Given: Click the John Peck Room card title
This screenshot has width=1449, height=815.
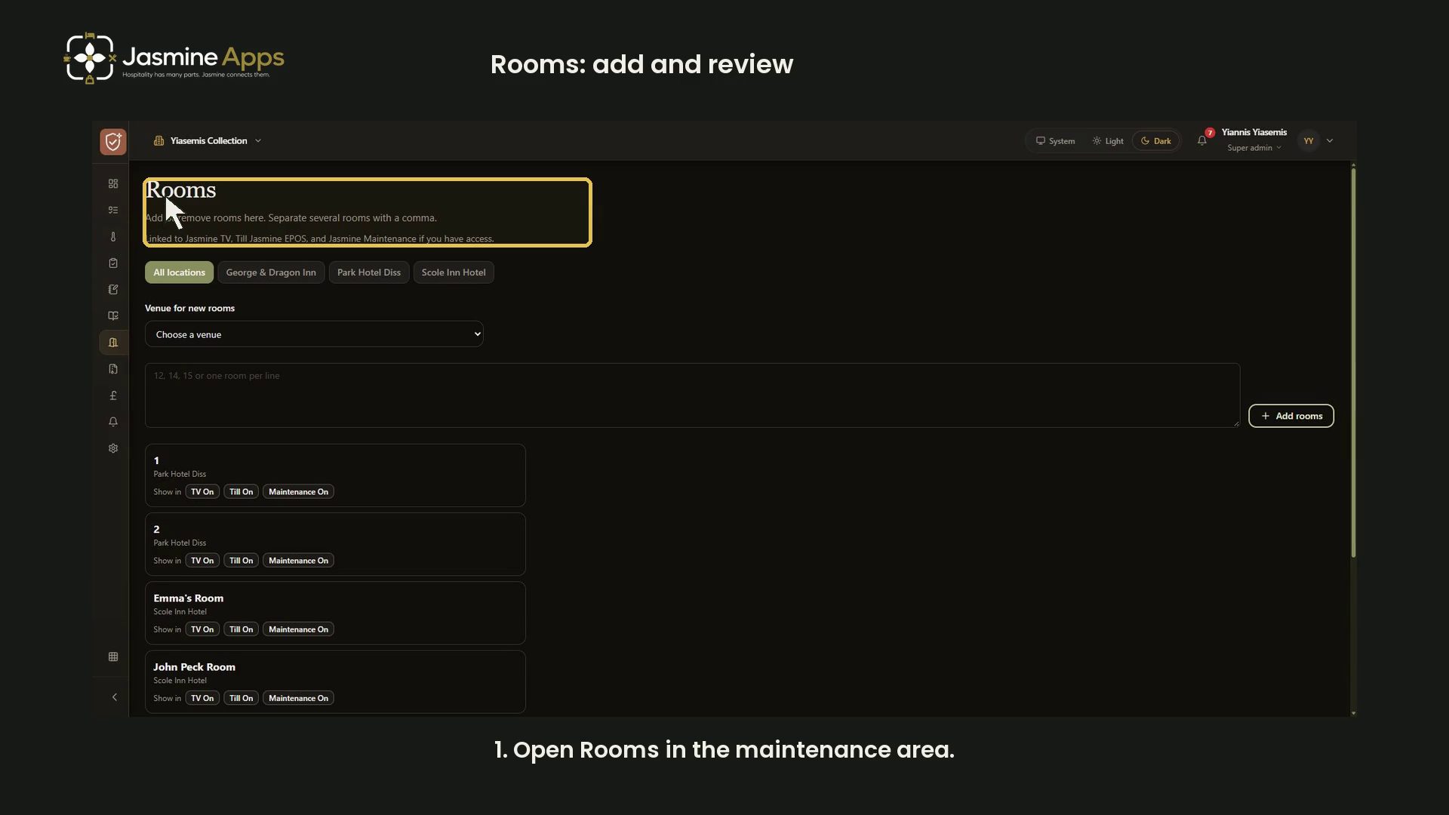Looking at the screenshot, I should (x=194, y=667).
